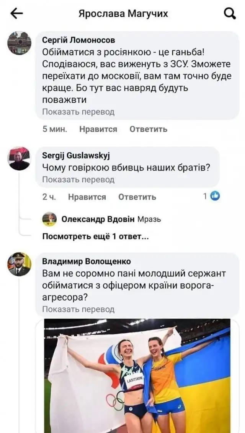The height and width of the screenshot is (433, 245).
Task: Show translation of Guslawskyj's comment
Action: pyautogui.click(x=78, y=179)
